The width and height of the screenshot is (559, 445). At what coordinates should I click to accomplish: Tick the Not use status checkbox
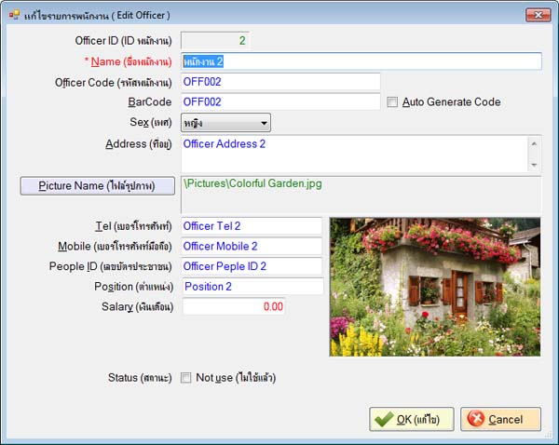pos(185,378)
